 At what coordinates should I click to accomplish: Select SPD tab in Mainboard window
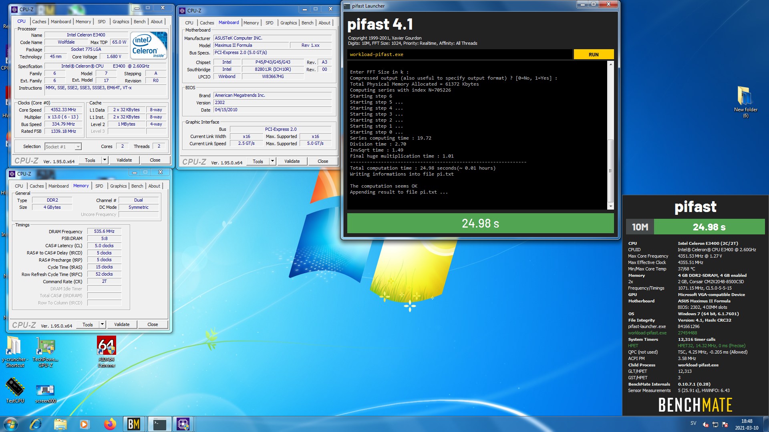coord(270,23)
